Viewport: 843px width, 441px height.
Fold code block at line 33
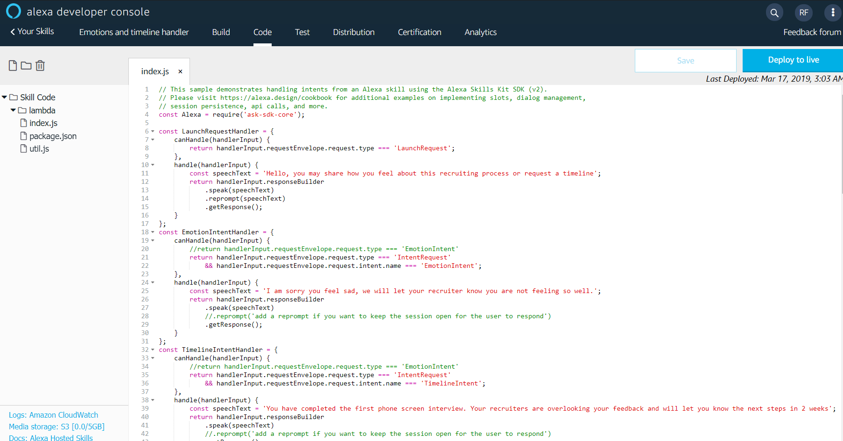tap(153, 358)
